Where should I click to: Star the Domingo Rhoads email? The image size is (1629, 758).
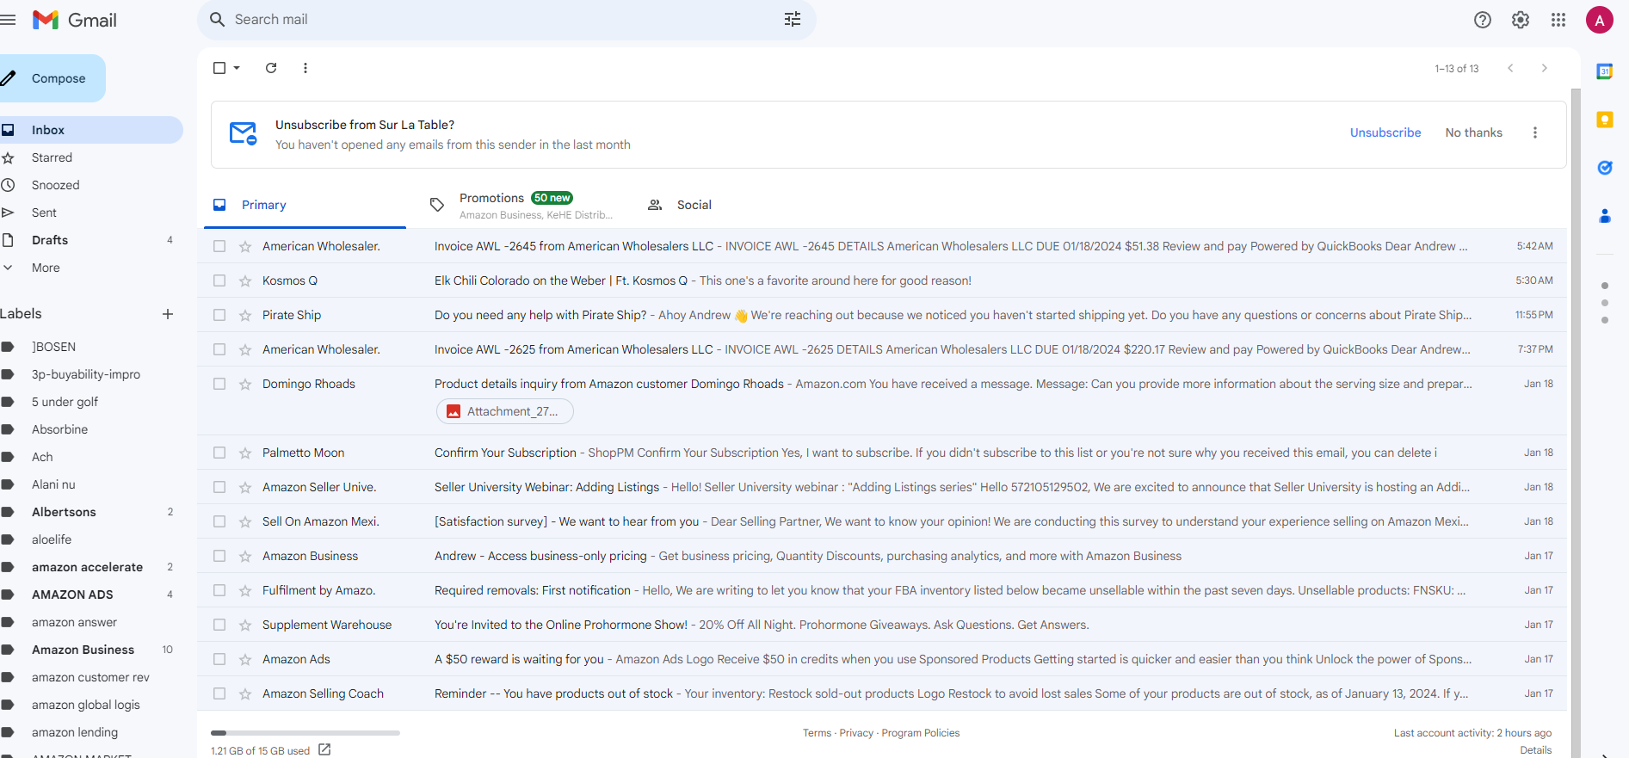click(245, 384)
